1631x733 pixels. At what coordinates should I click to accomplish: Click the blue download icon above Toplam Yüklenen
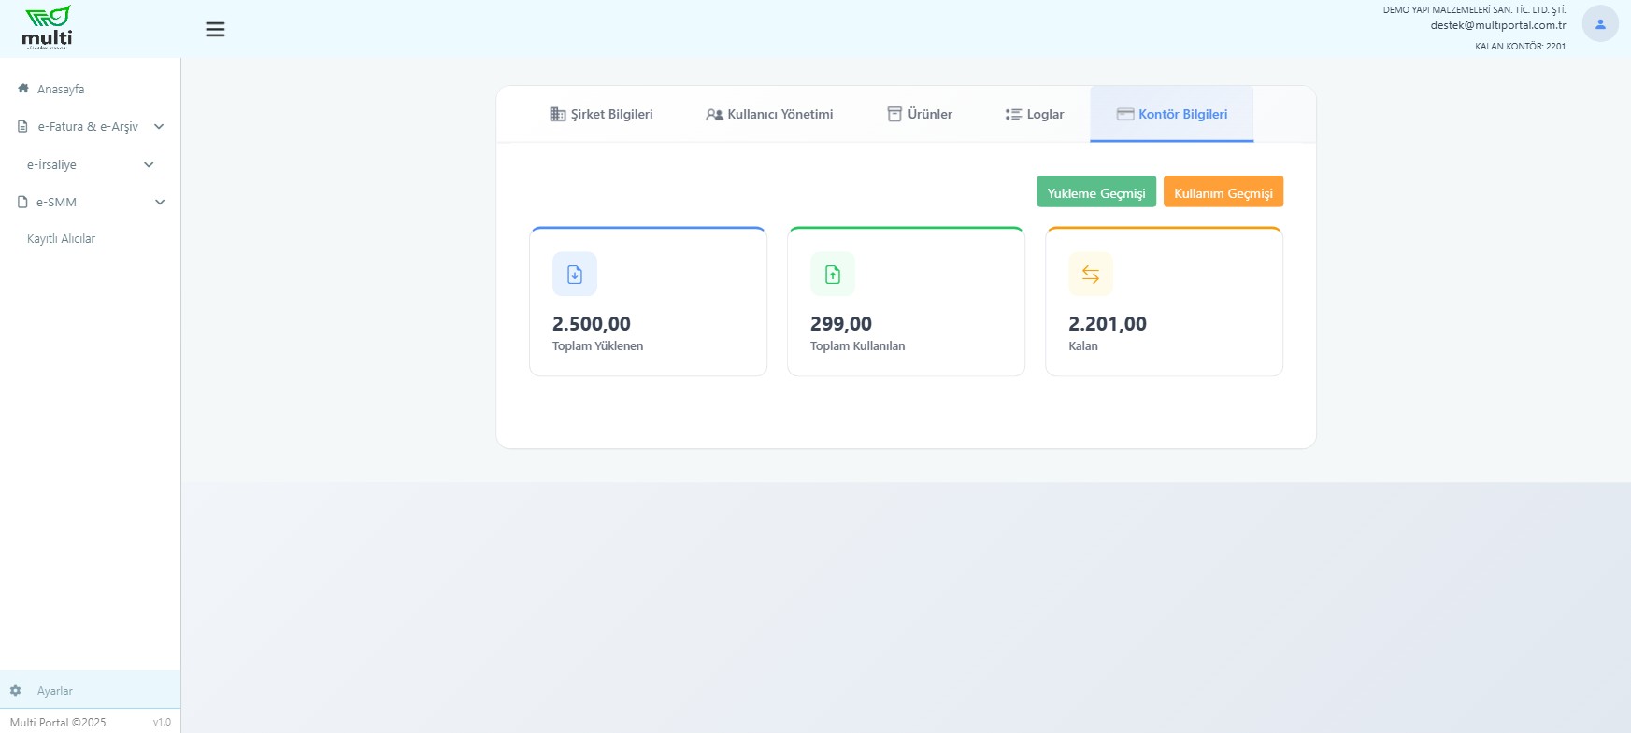point(575,275)
